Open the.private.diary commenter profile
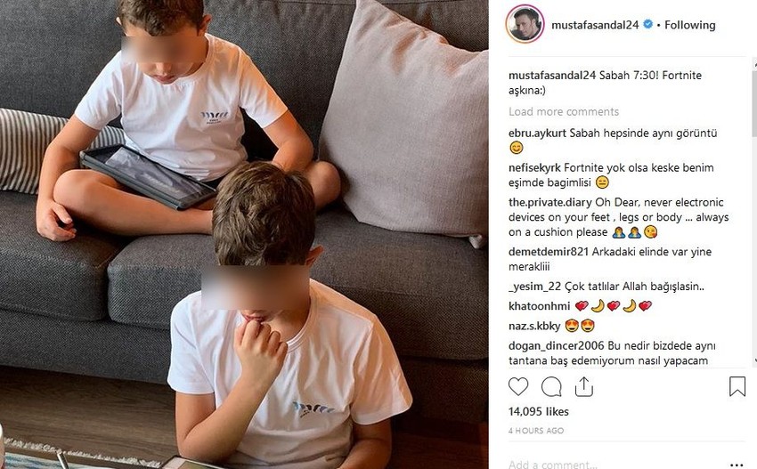 pos(550,202)
